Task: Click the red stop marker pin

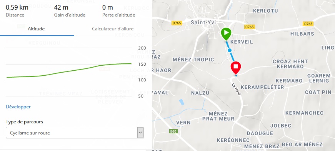Action: coord(236,68)
